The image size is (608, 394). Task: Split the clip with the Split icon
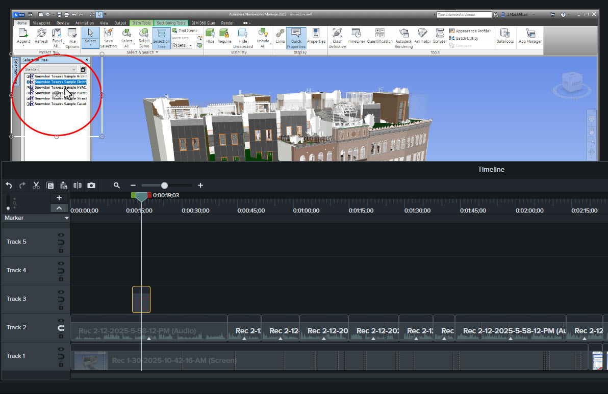point(78,186)
